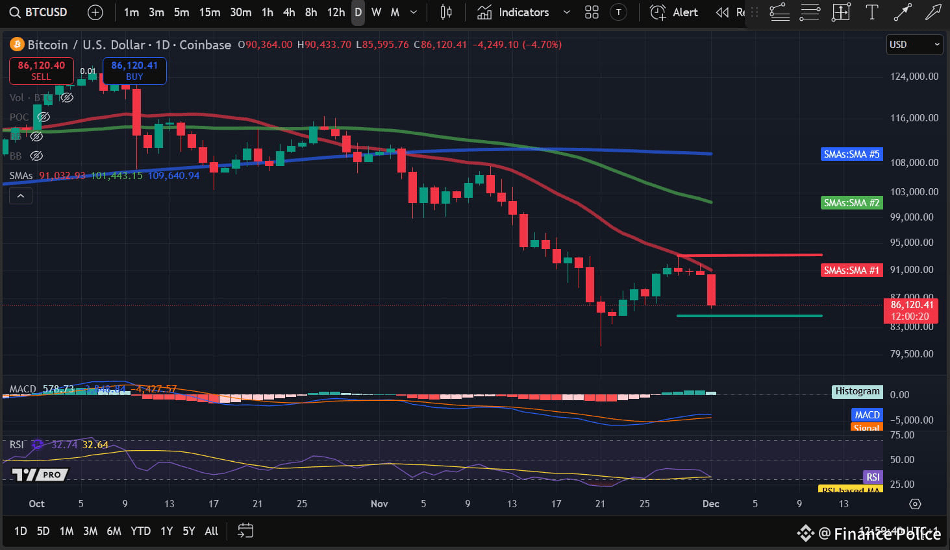
Task: Toggle visibility of the POC indicator
Action: [44, 117]
